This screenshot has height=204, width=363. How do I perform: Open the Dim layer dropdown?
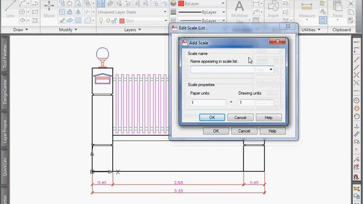click(166, 21)
